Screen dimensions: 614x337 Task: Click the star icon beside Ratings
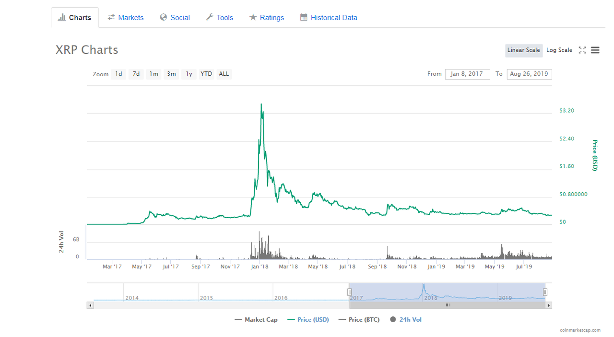click(x=253, y=17)
